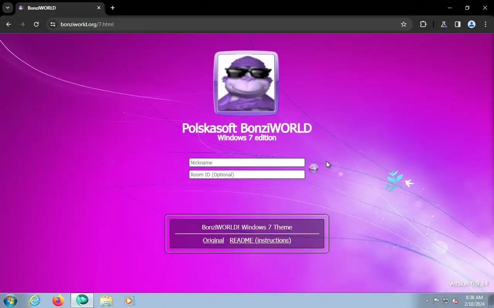Click the address bar URL bonziworld.org/7.html
This screenshot has height=308, width=494.
[87, 24]
